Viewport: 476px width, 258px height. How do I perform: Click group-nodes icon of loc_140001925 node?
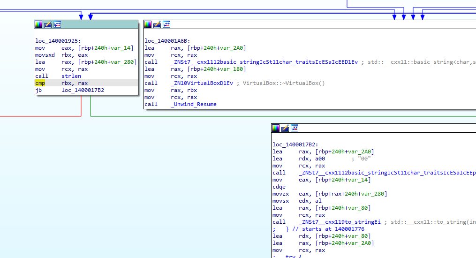(x=57, y=24)
